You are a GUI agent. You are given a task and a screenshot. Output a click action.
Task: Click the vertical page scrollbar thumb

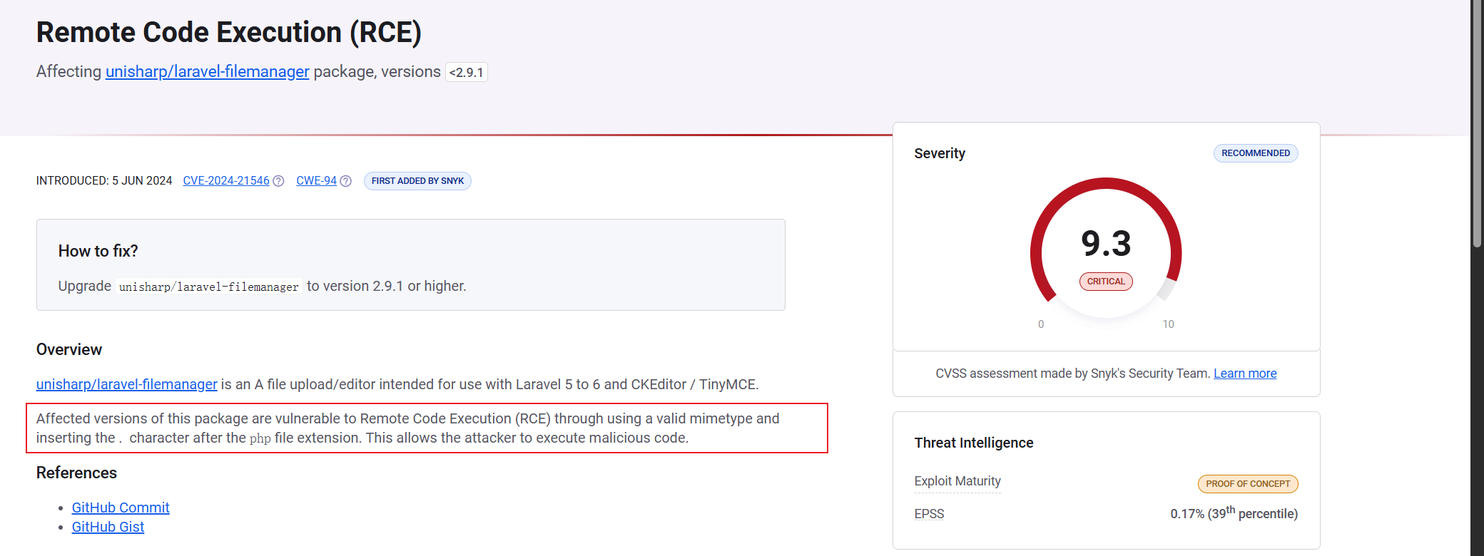1477,123
